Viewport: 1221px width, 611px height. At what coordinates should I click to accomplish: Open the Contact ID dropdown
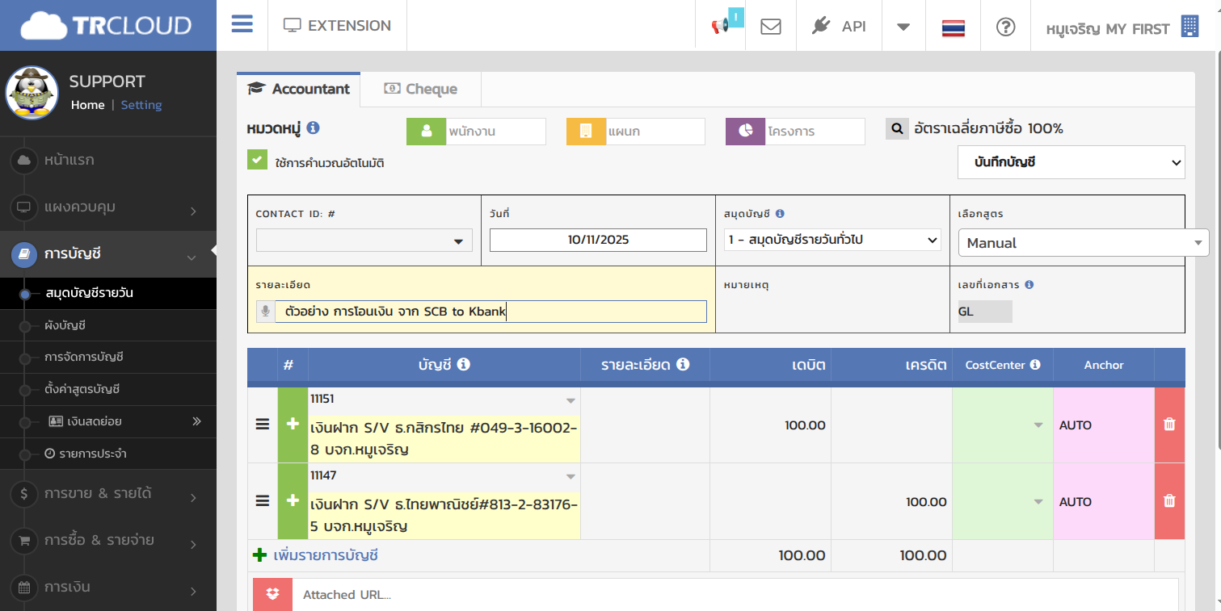pyautogui.click(x=364, y=241)
